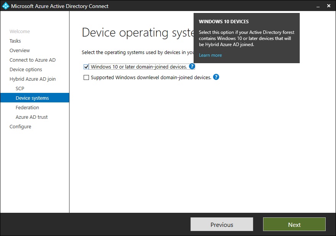This screenshot has height=236, width=336.
Task: Click the Microsoft Azure Active Directory Connect title
Action: 60,6
